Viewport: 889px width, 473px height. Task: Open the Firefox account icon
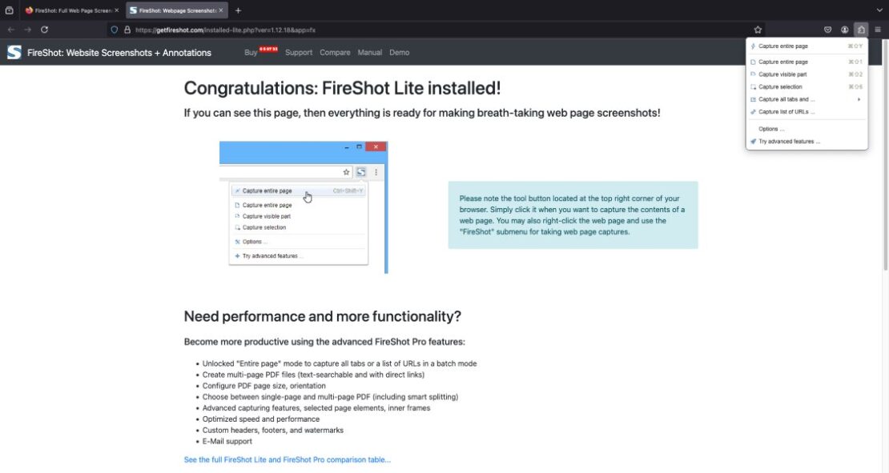click(x=845, y=29)
